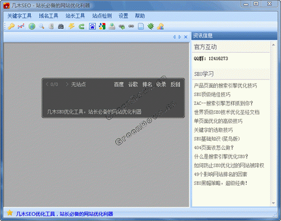
Task: Go to next site with right chevron
Action: coord(67,84)
